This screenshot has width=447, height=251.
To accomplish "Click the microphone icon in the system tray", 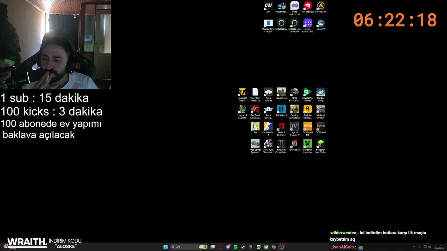I will coord(419,247).
